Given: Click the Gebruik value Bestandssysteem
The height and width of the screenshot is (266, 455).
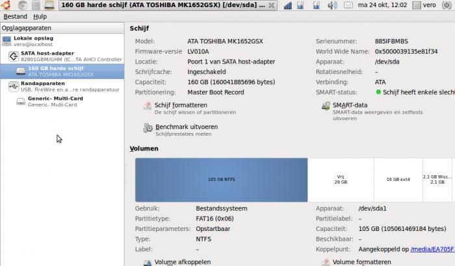Looking at the screenshot, I should [222, 208].
